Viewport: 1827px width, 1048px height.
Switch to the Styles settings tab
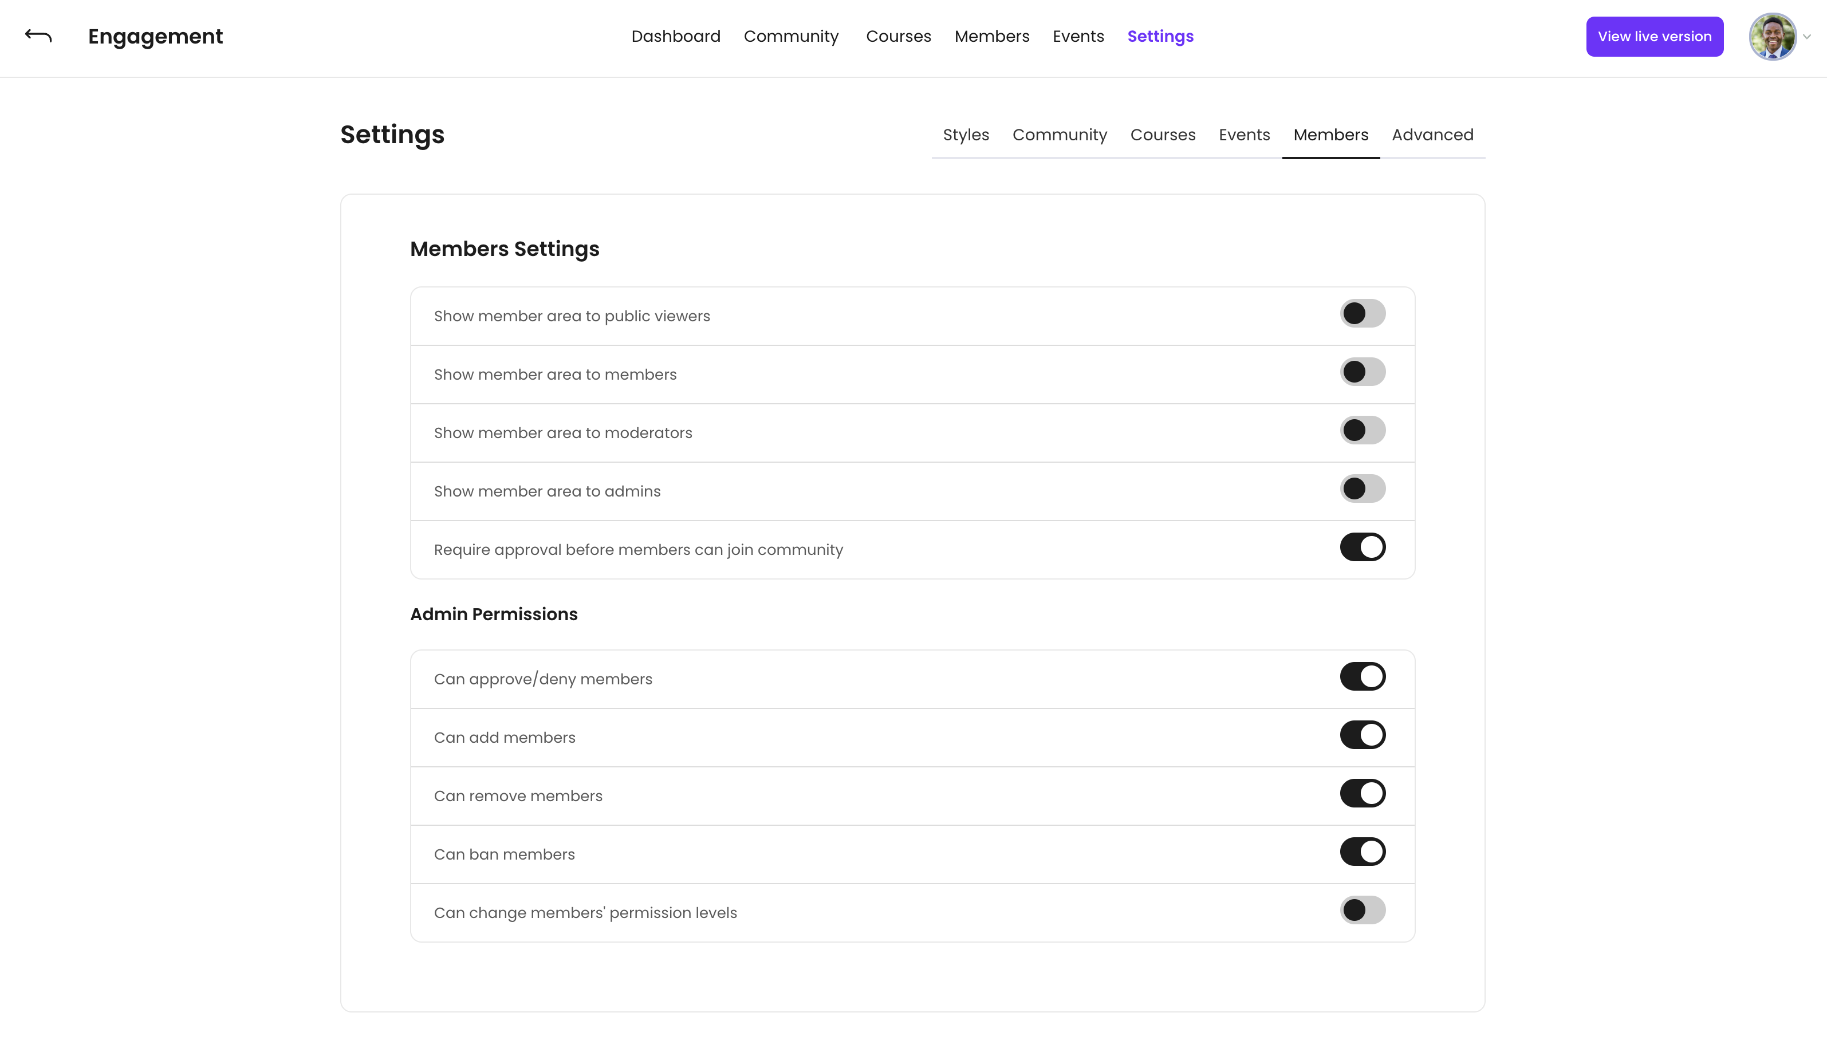point(966,135)
